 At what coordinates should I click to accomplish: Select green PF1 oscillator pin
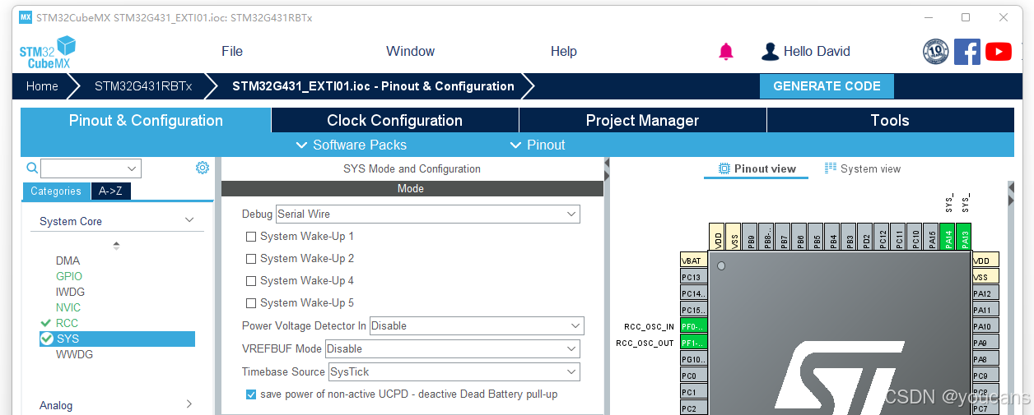pos(693,343)
